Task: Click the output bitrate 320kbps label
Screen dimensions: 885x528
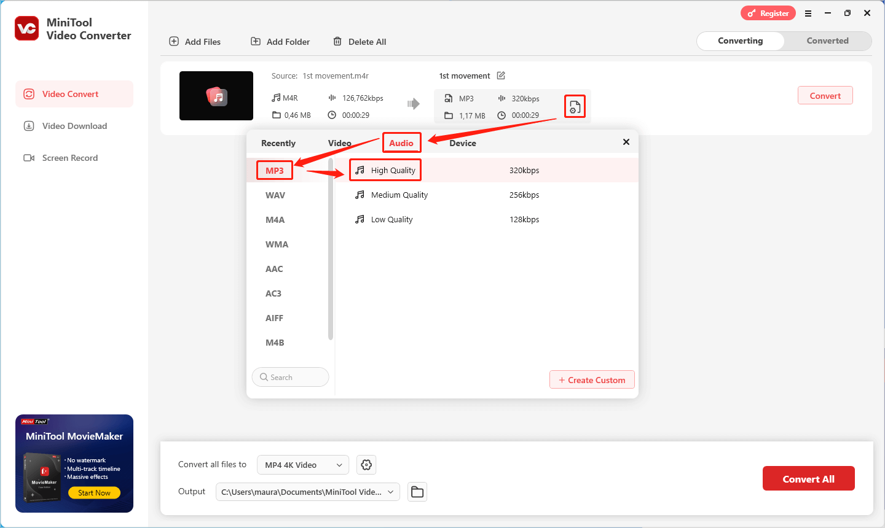Action: coord(525,98)
